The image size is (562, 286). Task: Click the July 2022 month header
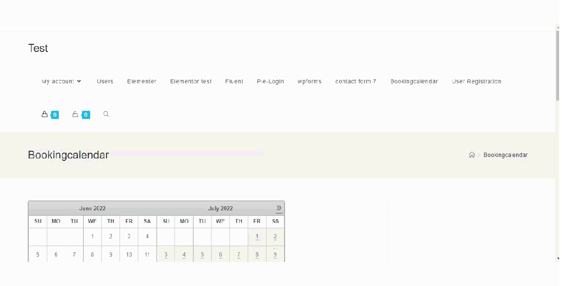pyautogui.click(x=220, y=208)
